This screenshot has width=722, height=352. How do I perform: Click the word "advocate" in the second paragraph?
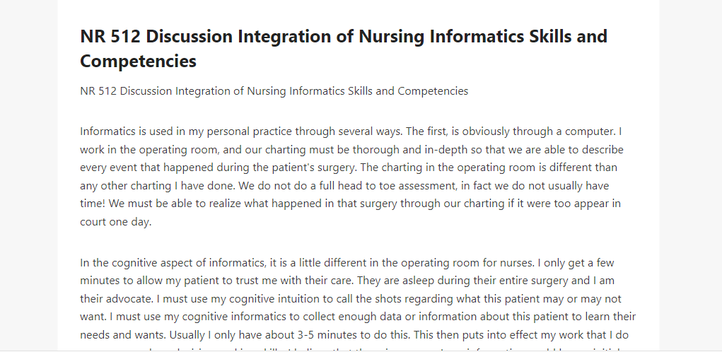click(x=129, y=298)
